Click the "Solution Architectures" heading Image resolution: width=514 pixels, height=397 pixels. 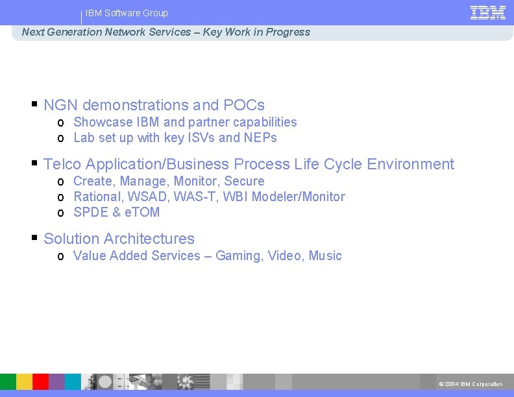pyautogui.click(x=119, y=239)
